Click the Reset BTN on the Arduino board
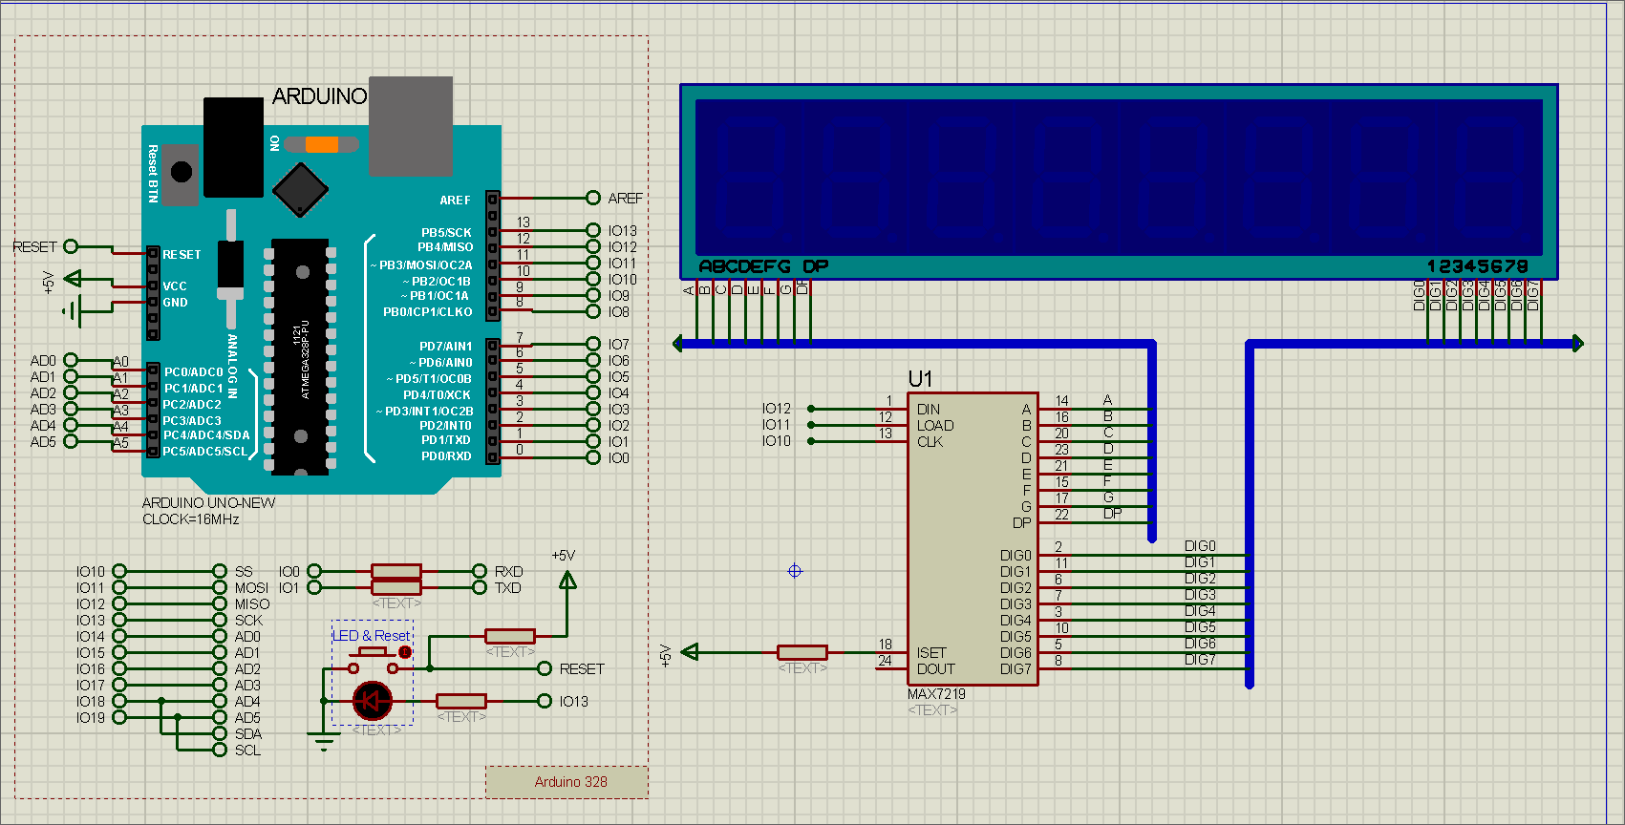 click(x=181, y=173)
